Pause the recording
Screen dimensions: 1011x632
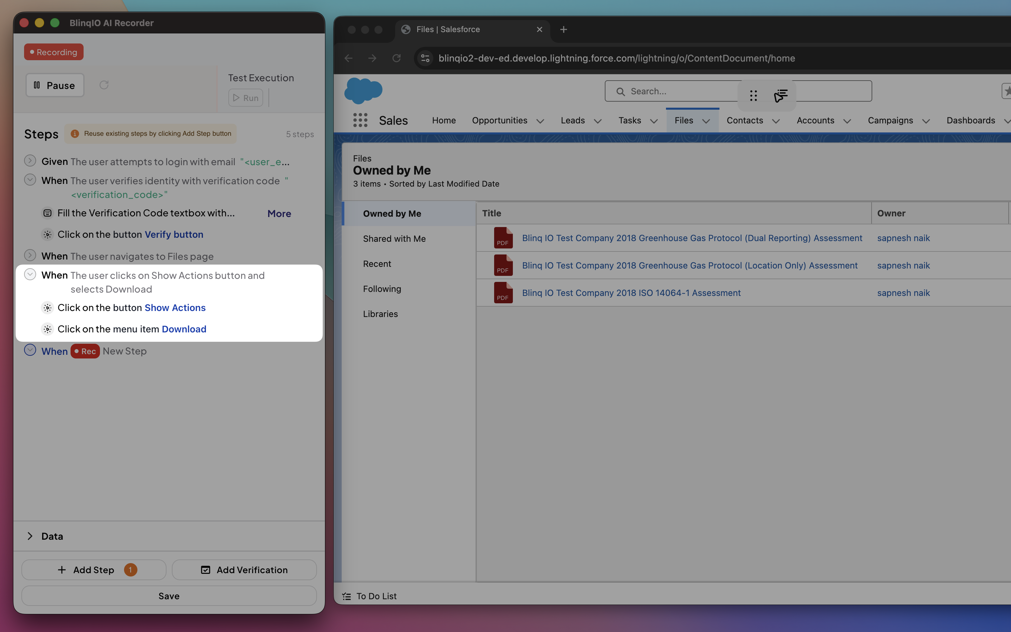tap(55, 85)
